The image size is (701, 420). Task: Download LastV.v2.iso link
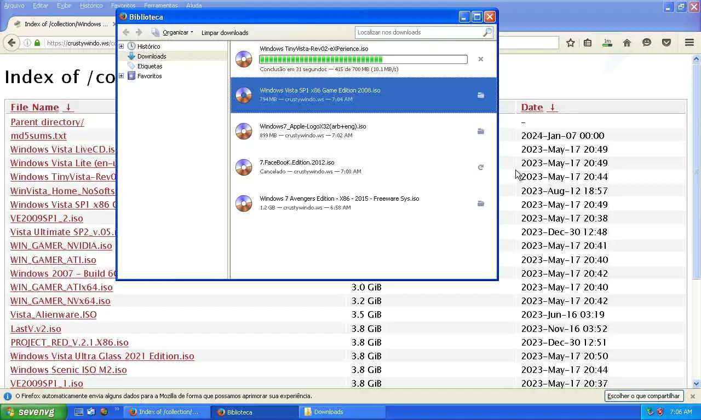pos(36,329)
